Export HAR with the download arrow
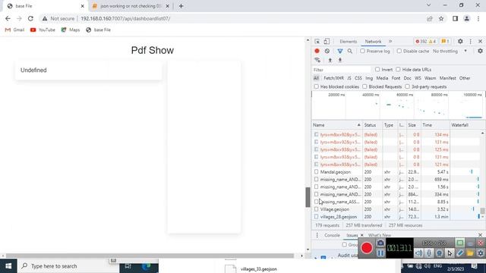Image resolution: width=486 pixels, height=273 pixels. coord(340,60)
